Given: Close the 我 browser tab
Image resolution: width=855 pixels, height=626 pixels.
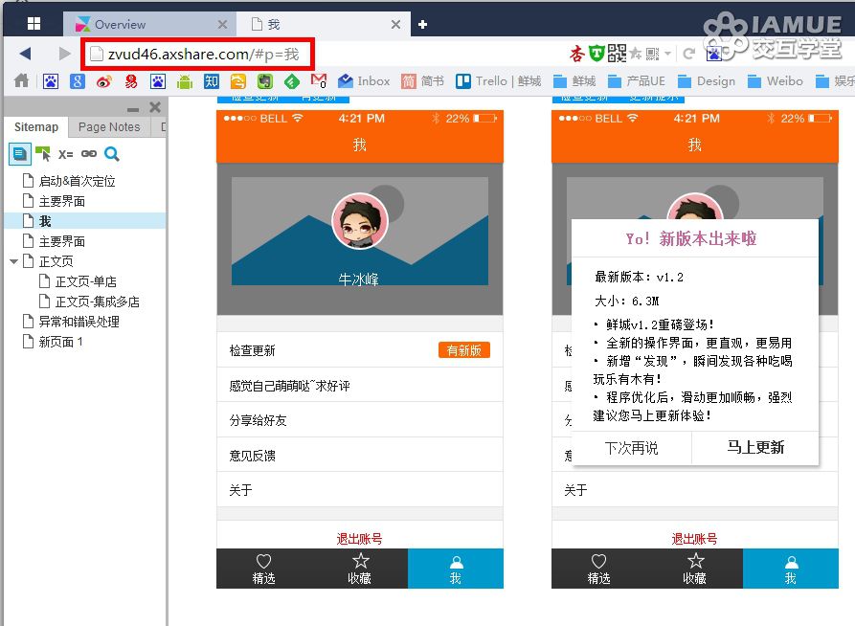Looking at the screenshot, I should click(395, 25).
